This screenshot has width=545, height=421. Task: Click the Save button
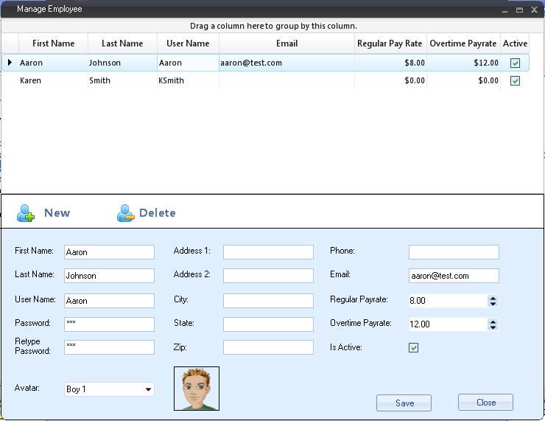(404, 403)
